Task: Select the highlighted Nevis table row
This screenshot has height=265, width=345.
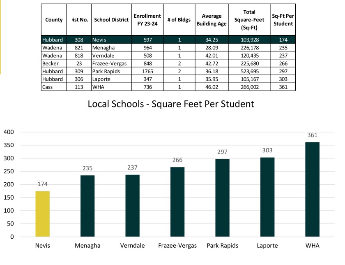Action: [168, 40]
